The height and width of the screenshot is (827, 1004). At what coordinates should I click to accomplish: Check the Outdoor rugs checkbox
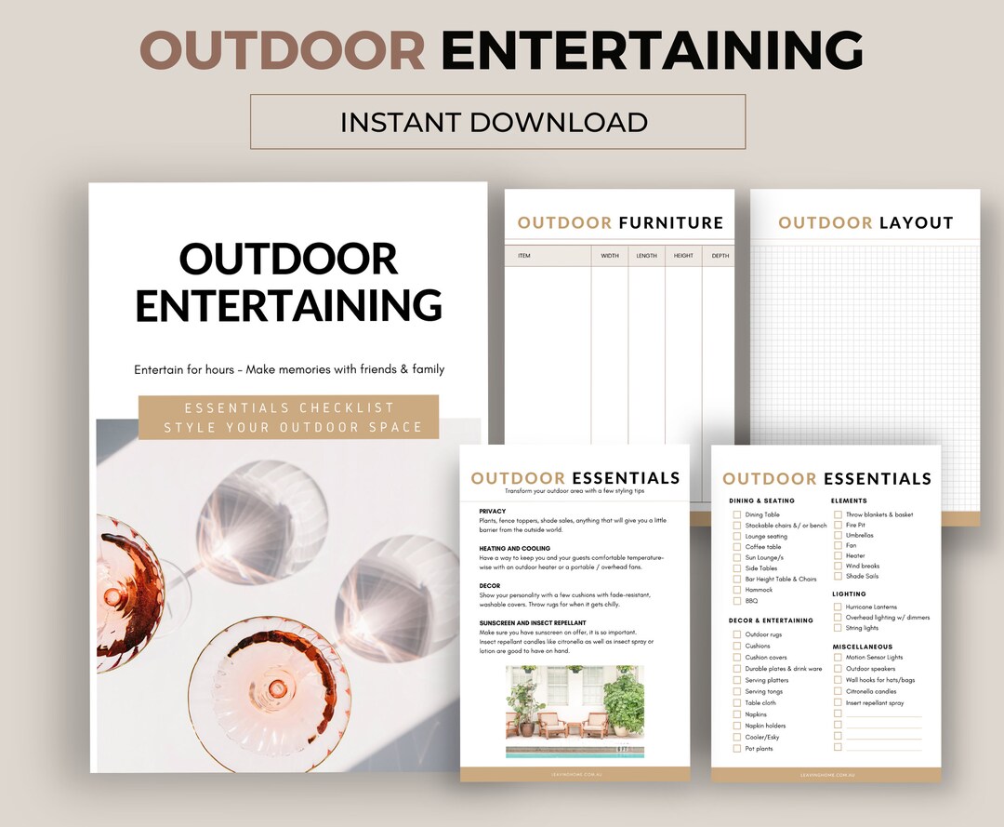[x=737, y=634]
